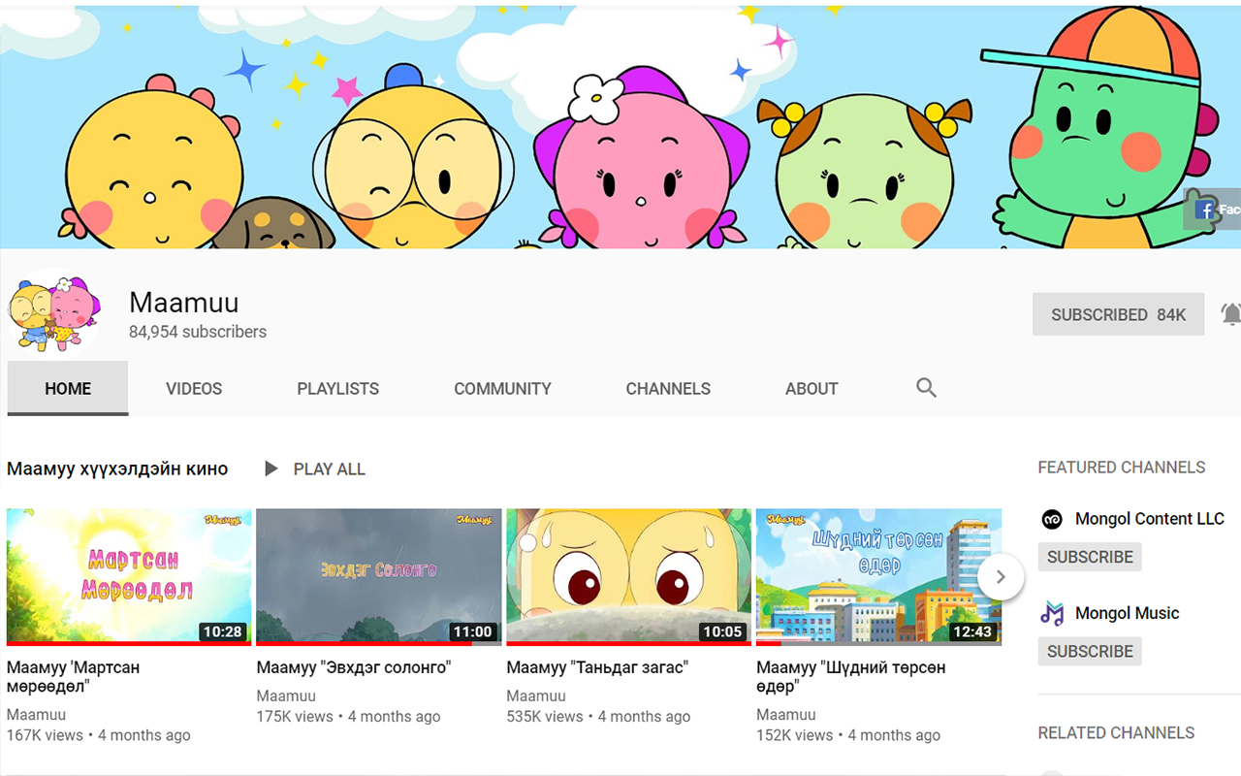Image resolution: width=1241 pixels, height=776 pixels.
Task: Open the Маамуу хүүхэлдэйн кино playlist title
Action: 117,469
